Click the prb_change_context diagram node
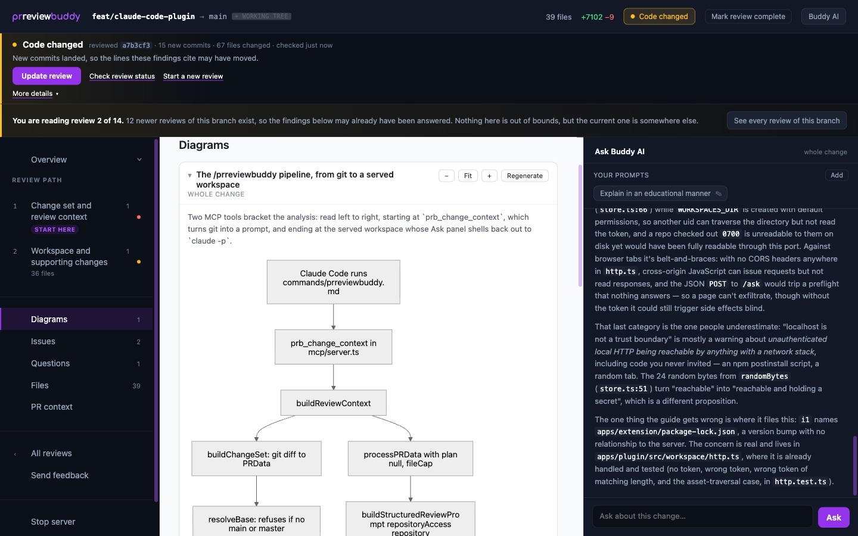Viewport: 858px width, 536px height. [x=334, y=347]
